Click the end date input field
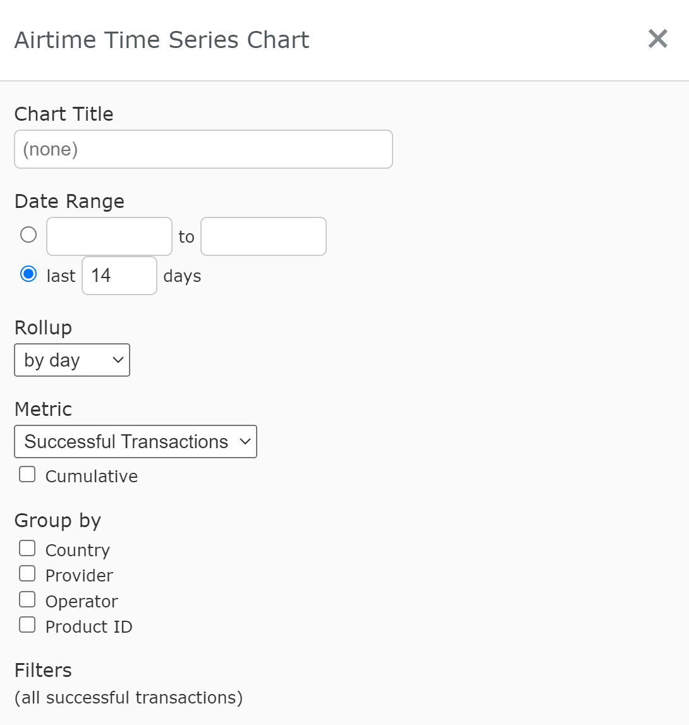The width and height of the screenshot is (689, 725). click(x=264, y=236)
